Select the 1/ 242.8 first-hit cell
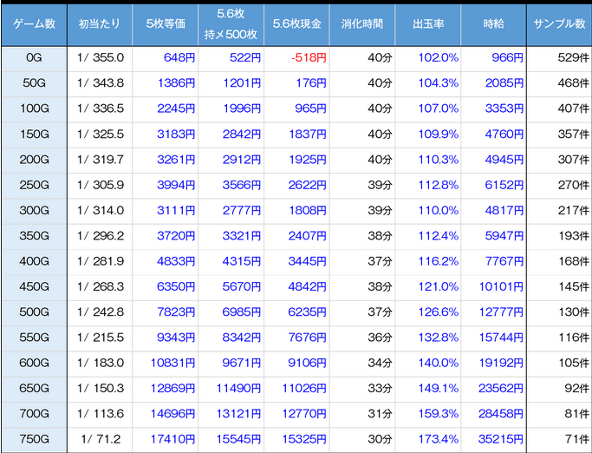 (101, 312)
